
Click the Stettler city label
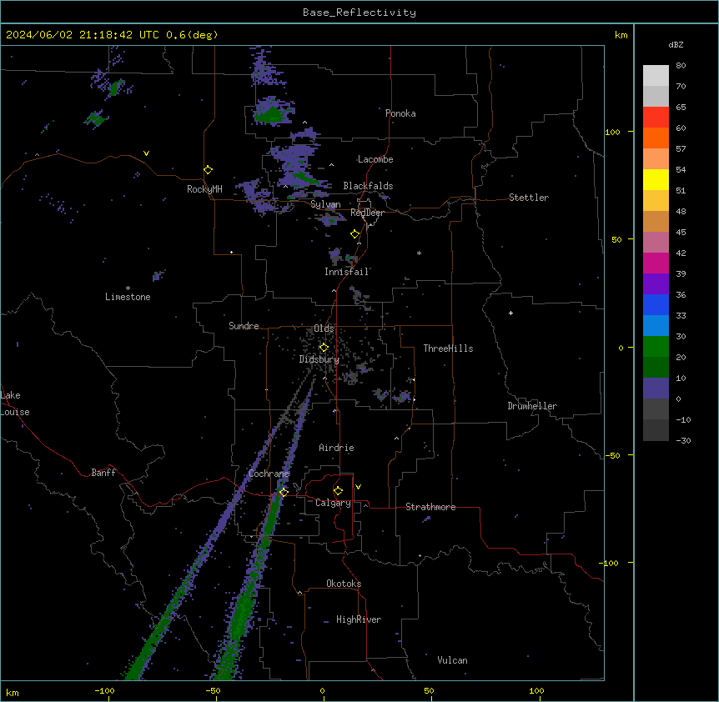(x=529, y=198)
